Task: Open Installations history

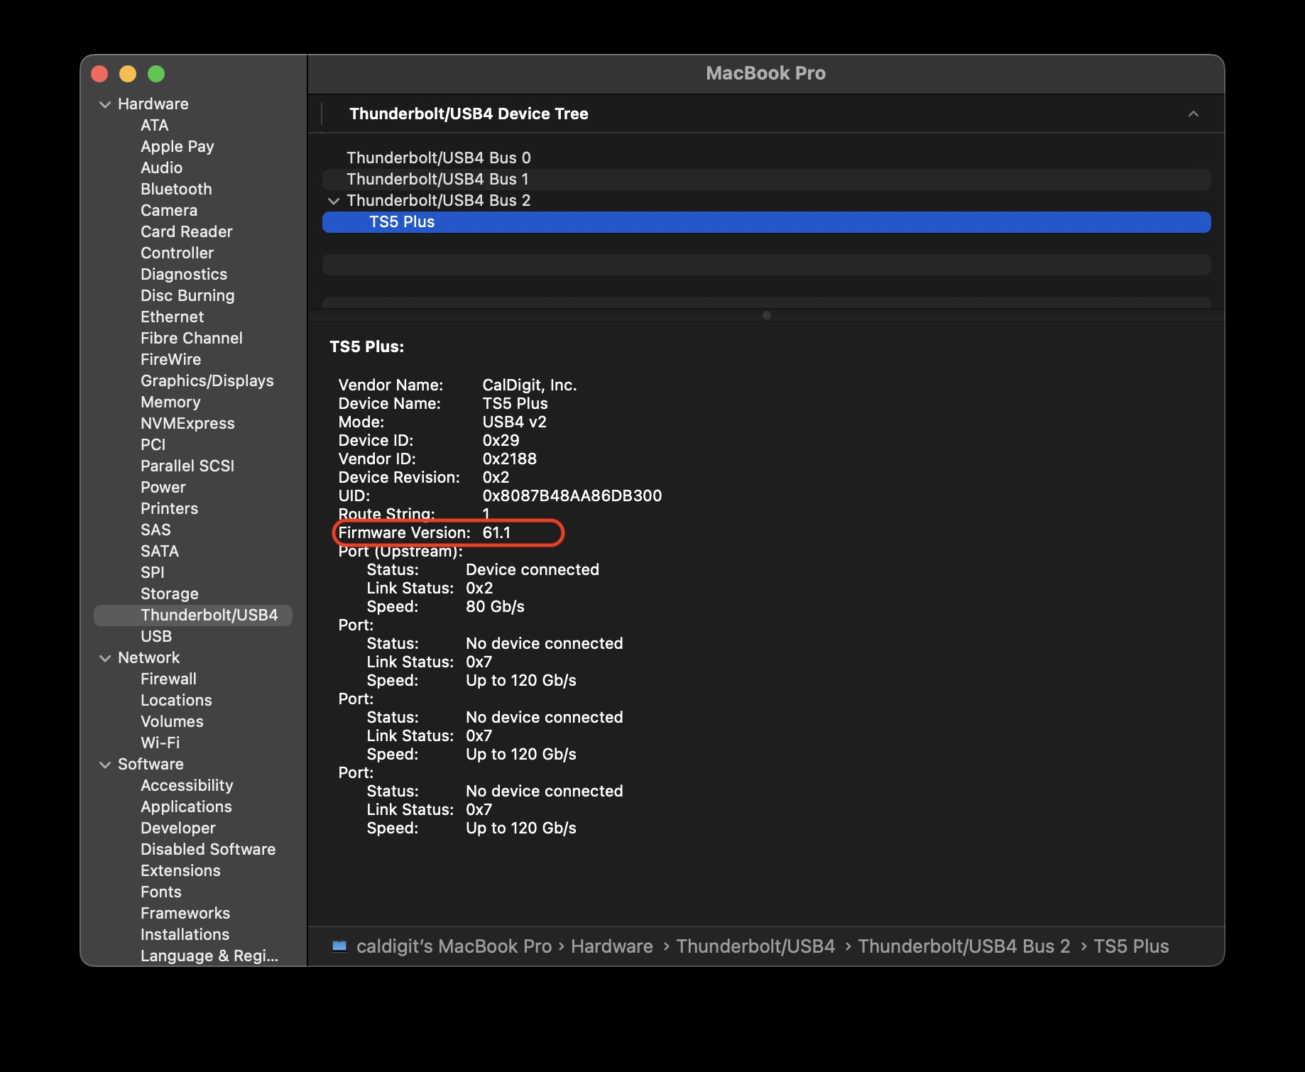Action: tap(185, 934)
